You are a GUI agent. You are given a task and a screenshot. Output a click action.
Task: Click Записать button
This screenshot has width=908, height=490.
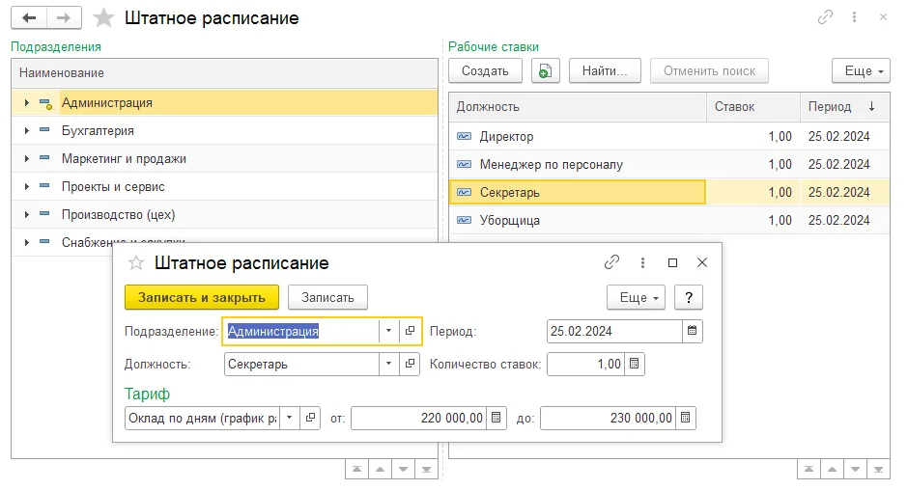pos(327,297)
